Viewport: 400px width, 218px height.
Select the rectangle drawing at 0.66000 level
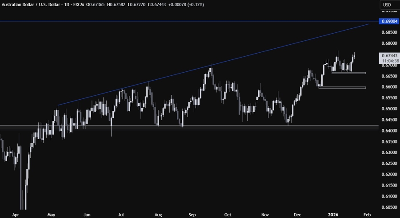[342, 87]
